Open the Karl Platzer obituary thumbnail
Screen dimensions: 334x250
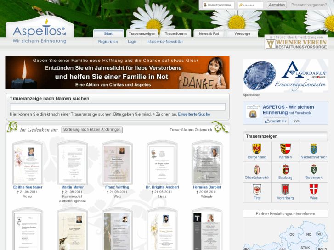click(73, 229)
